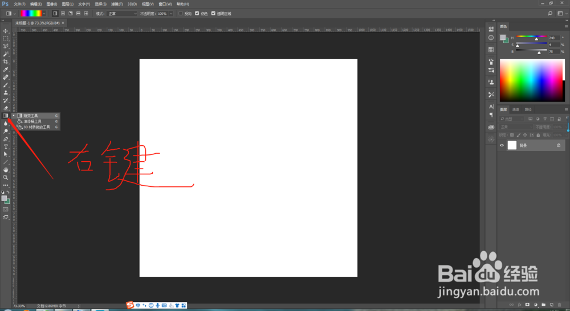This screenshot has height=311, width=570.
Task: Select the Horizontal Type tool
Action: point(6,147)
